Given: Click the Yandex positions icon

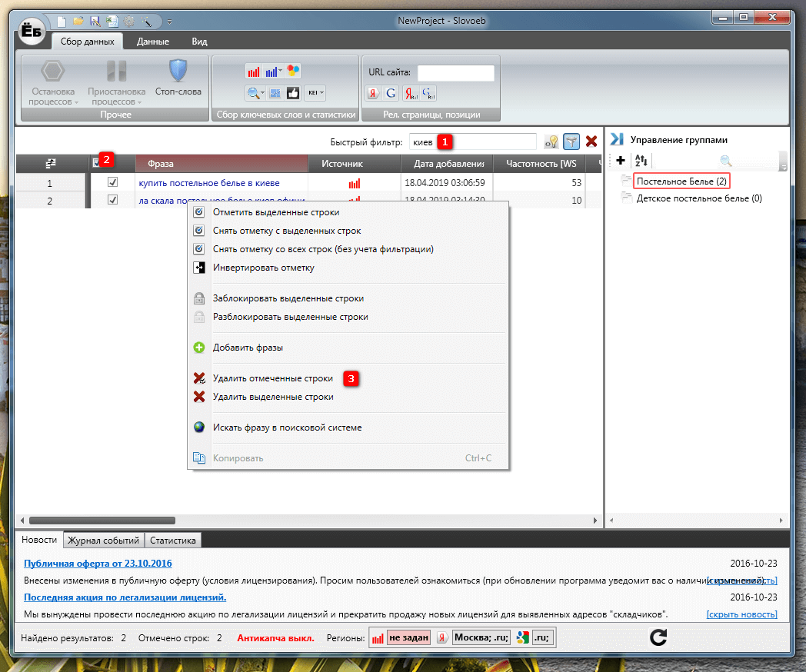Looking at the screenshot, I should 411,93.
